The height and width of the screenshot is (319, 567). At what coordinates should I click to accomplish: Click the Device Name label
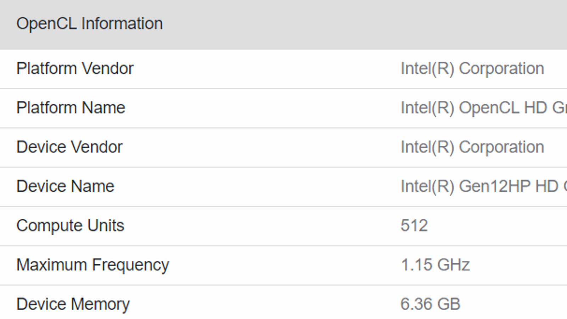tap(65, 186)
